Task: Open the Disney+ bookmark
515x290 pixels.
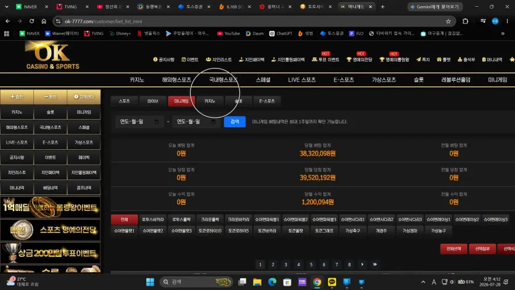Action: click(120, 33)
